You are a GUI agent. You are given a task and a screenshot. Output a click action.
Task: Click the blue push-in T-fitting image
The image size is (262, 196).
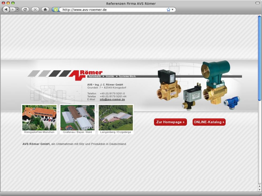(232, 103)
